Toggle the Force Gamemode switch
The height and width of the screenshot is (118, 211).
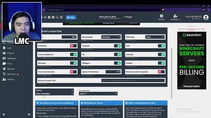click(x=73, y=72)
